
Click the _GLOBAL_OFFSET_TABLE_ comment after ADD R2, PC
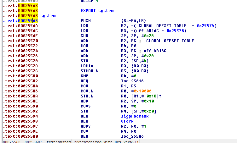click(x=172, y=41)
